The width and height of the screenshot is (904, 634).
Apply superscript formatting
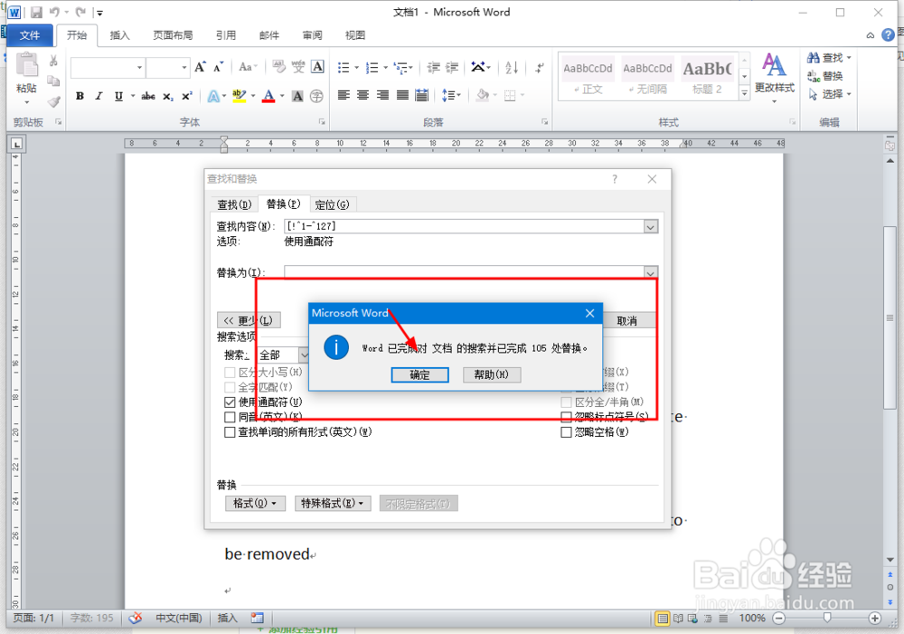click(187, 97)
